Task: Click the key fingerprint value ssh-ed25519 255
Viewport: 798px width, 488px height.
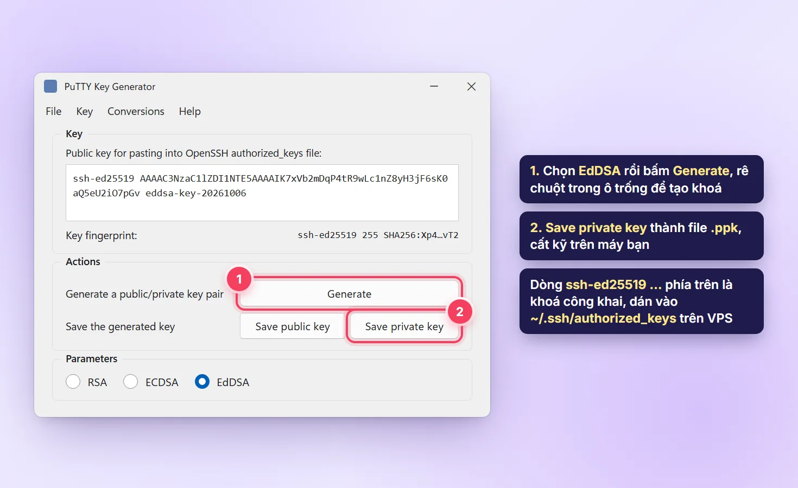Action: pyautogui.click(x=378, y=235)
